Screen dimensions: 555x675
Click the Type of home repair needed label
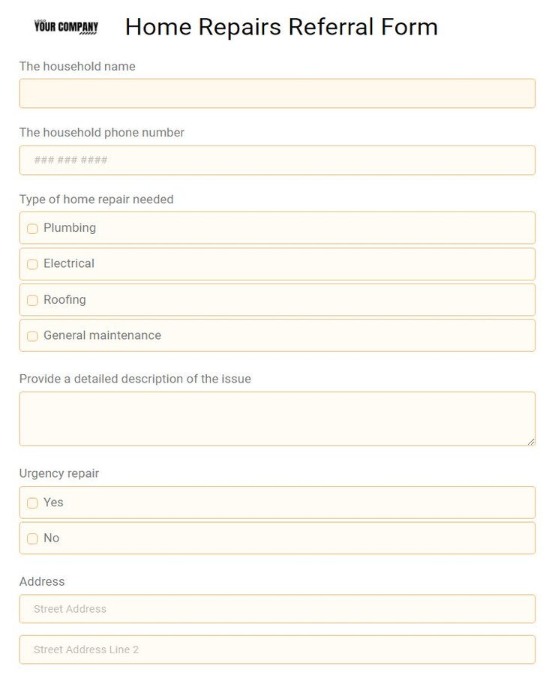click(x=97, y=199)
